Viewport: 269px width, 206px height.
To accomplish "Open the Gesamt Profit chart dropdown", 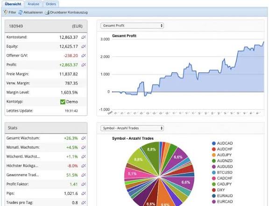I will click(132, 26).
